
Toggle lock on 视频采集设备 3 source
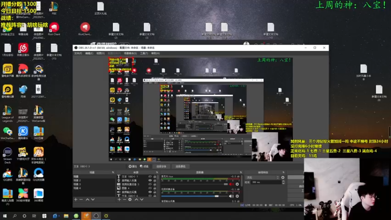[x=154, y=184]
